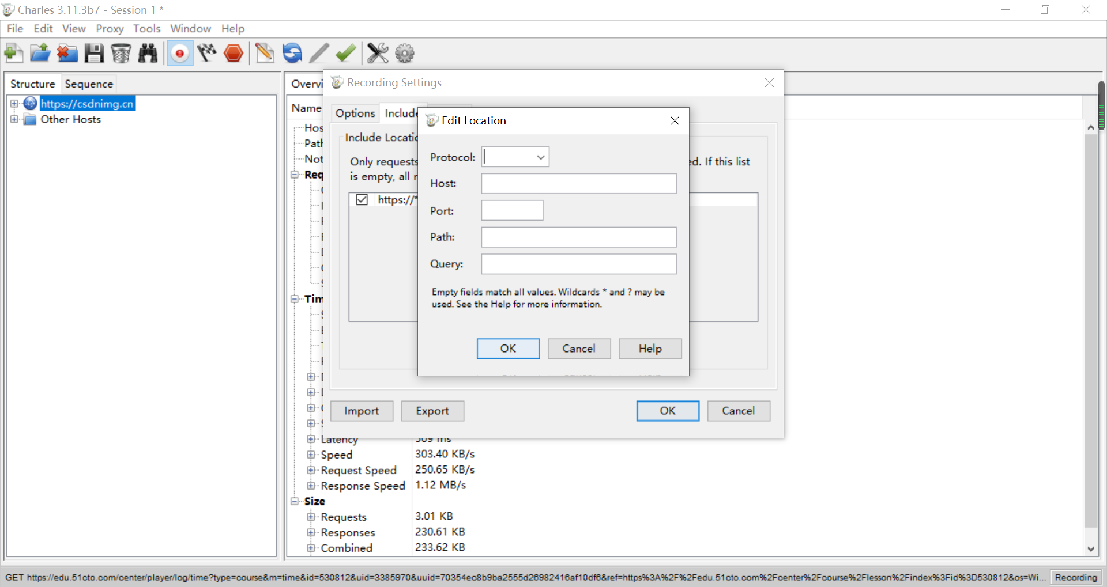1107x587 pixels.
Task: Select the https://csdnimg.cn host label
Action: point(87,104)
